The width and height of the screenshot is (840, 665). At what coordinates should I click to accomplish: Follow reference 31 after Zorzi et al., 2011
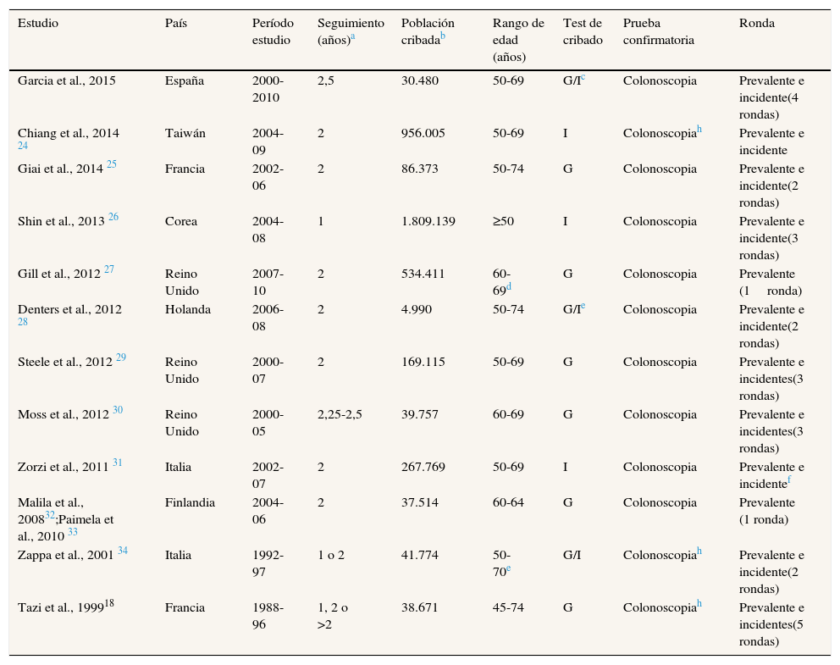117,463
